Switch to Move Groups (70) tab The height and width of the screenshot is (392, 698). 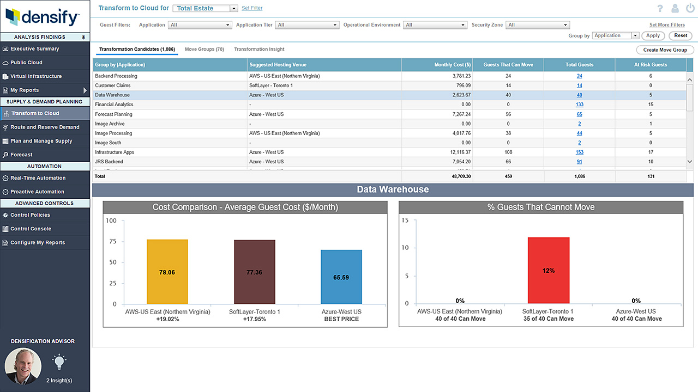pyautogui.click(x=204, y=50)
